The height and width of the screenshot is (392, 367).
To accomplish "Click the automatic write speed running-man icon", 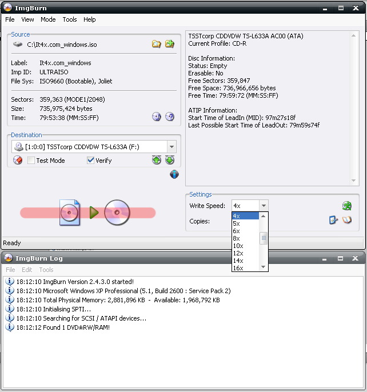I will [x=347, y=206].
